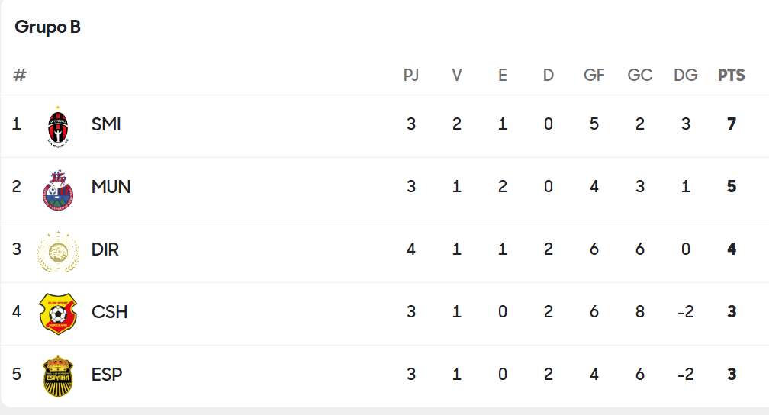The height and width of the screenshot is (415, 769).
Task: Click the PTS column header
Action: click(731, 75)
